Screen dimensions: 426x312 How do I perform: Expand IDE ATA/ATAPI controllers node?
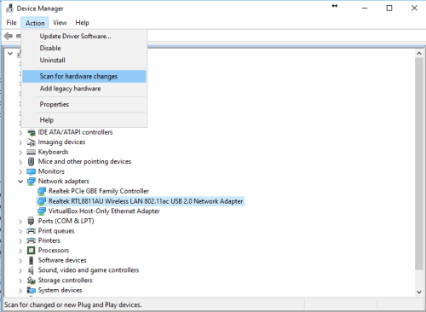tap(20, 133)
